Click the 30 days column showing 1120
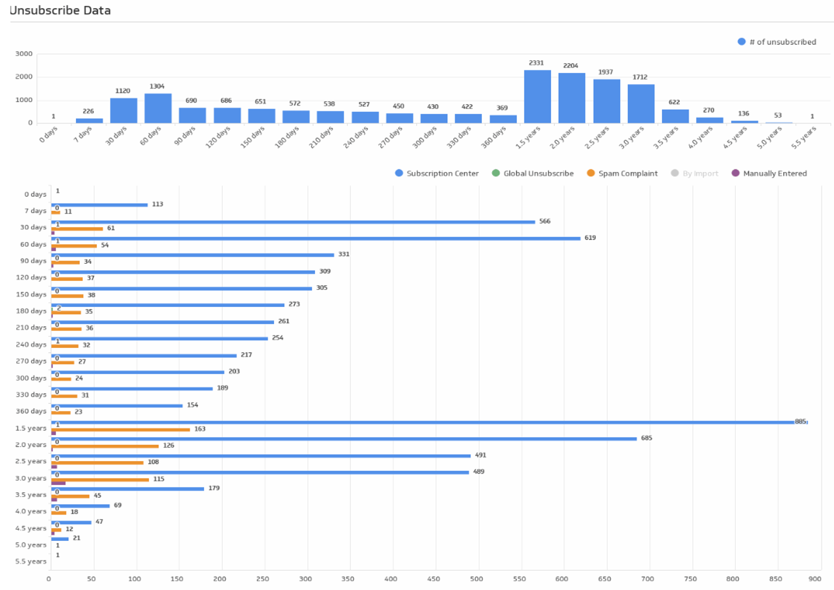834x590 pixels. tap(123, 110)
